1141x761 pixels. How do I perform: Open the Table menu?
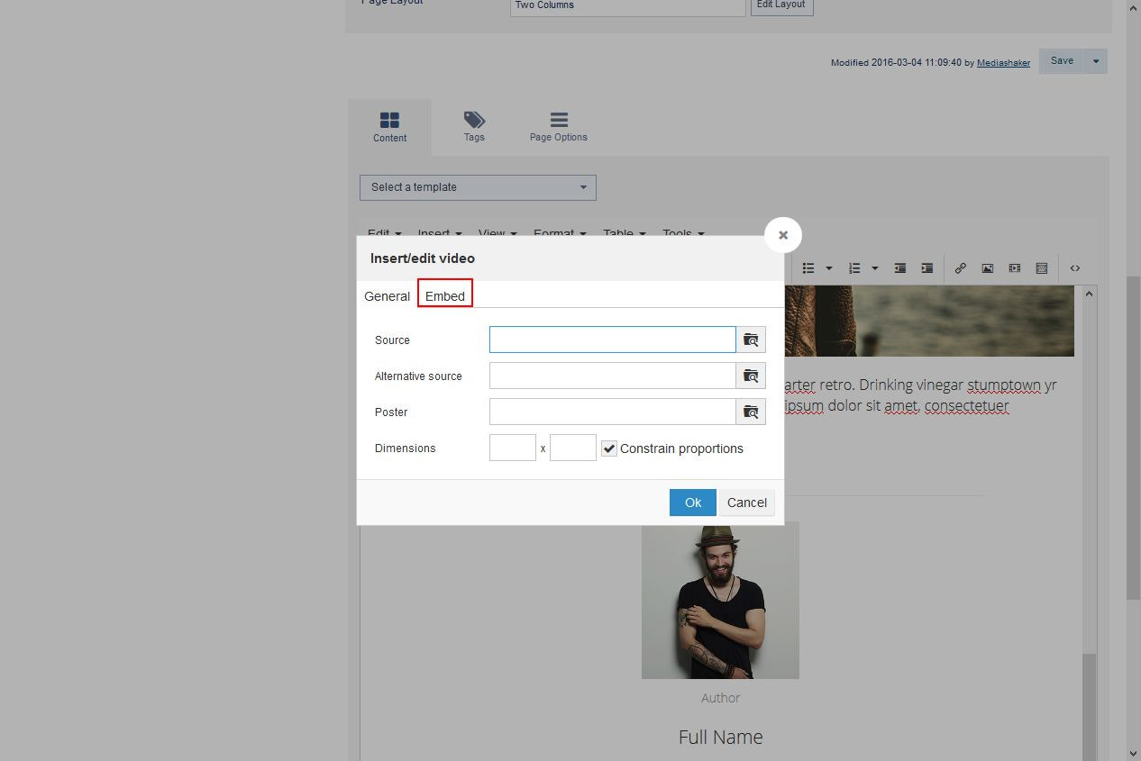click(625, 232)
